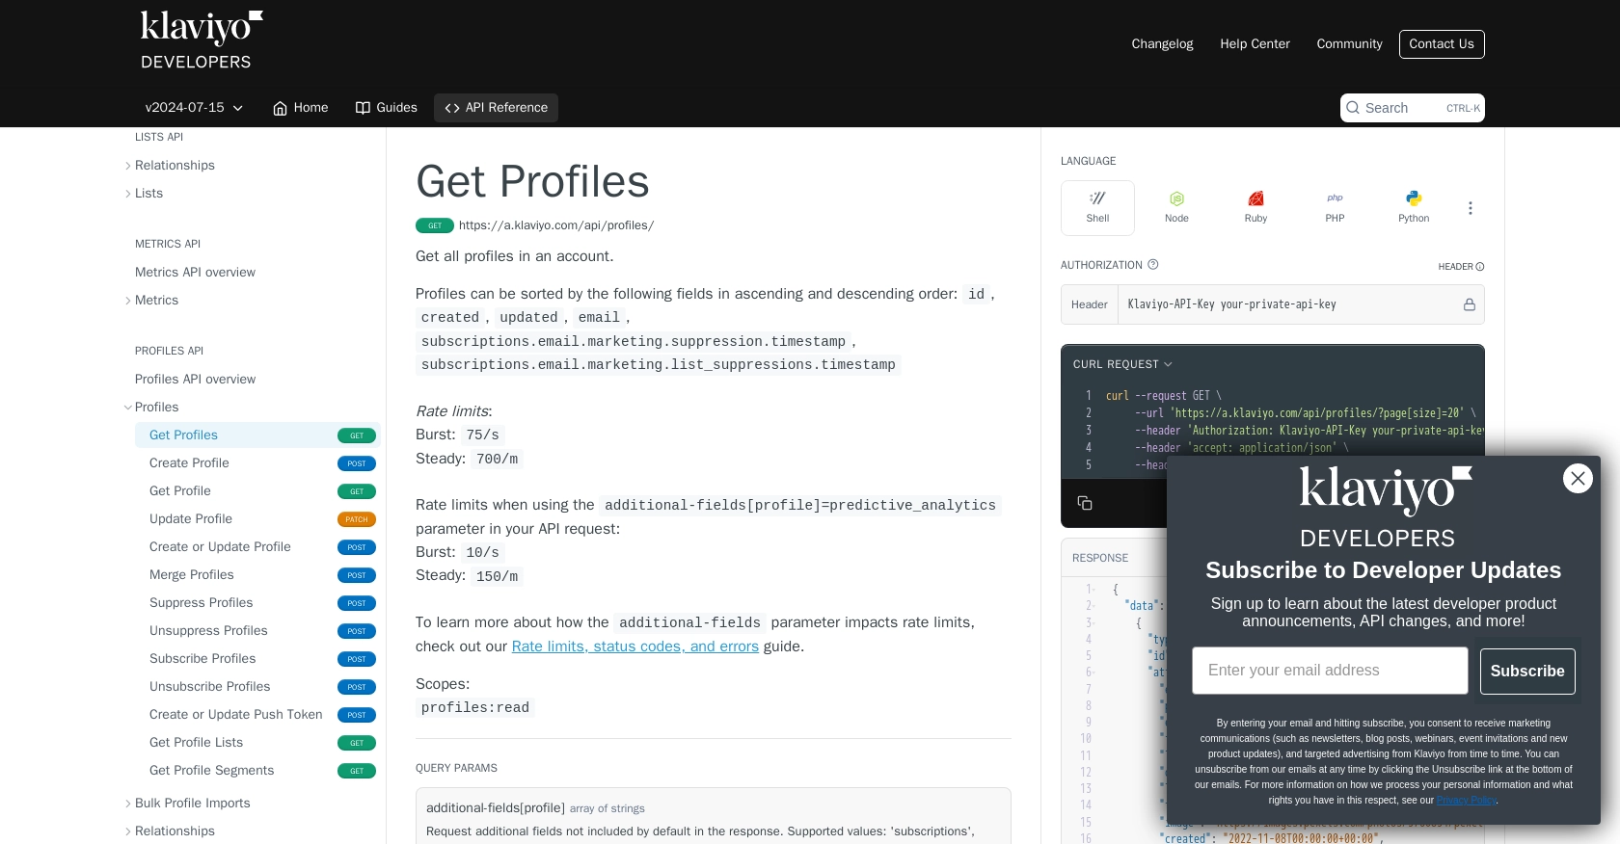
Task: Select Unsubscribe Profiles endpoint
Action: coord(257,687)
